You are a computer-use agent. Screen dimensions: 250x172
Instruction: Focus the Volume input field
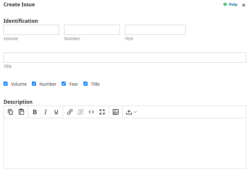(x=31, y=30)
